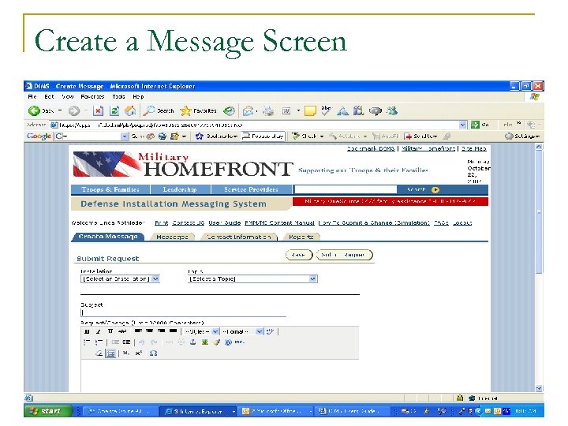
Task: Click the Go button beside address bar
Action: pos(480,125)
